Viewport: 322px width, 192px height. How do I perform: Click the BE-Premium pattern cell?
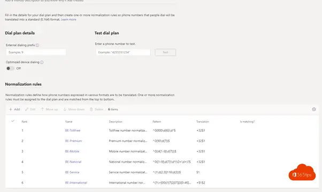point(161,141)
